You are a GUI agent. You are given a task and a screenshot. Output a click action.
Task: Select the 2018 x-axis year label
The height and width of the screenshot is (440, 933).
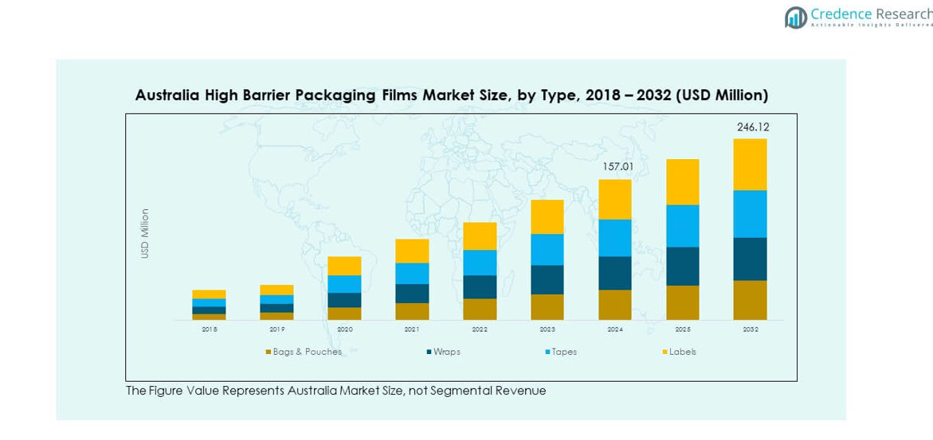(x=209, y=329)
